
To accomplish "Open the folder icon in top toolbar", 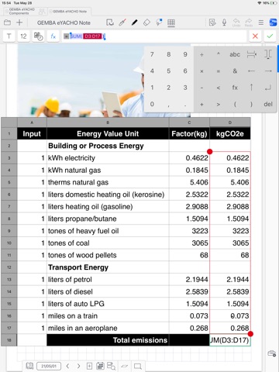I will [7, 22].
